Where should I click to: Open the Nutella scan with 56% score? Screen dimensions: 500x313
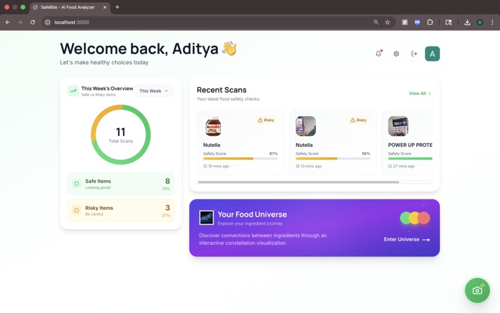(x=333, y=142)
